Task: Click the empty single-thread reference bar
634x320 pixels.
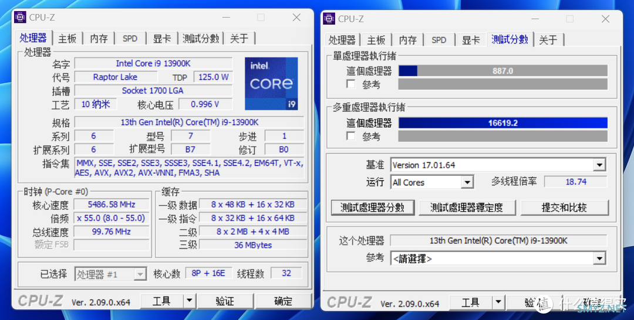Action: (x=503, y=84)
